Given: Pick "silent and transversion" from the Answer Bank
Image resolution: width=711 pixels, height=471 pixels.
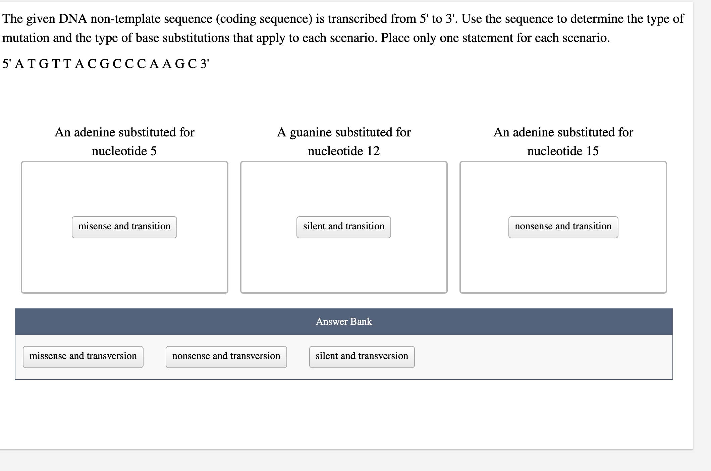Looking at the screenshot, I should pyautogui.click(x=362, y=356).
